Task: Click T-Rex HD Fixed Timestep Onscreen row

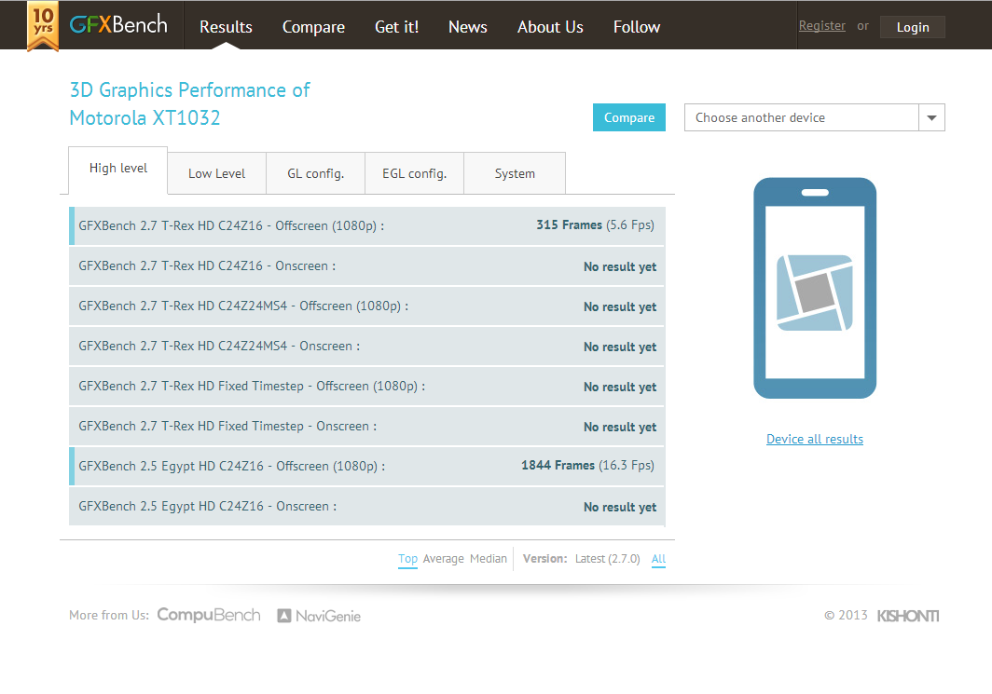Action: pyautogui.click(x=367, y=427)
